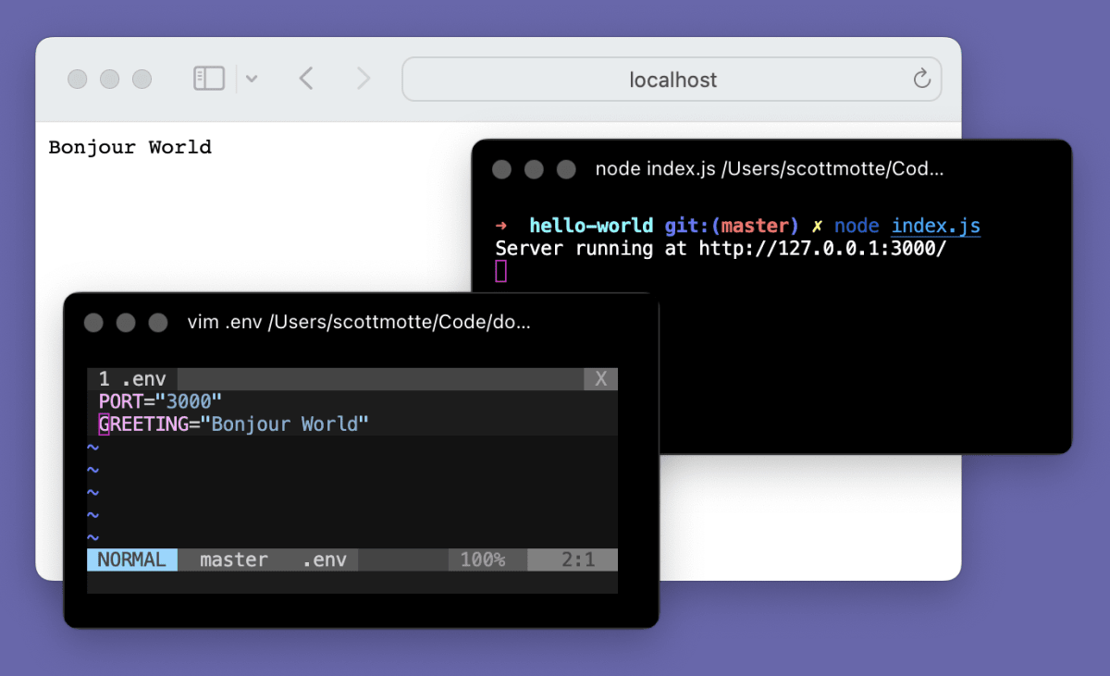Click the master branch label in vim statusline
1110x676 pixels.
234,559
